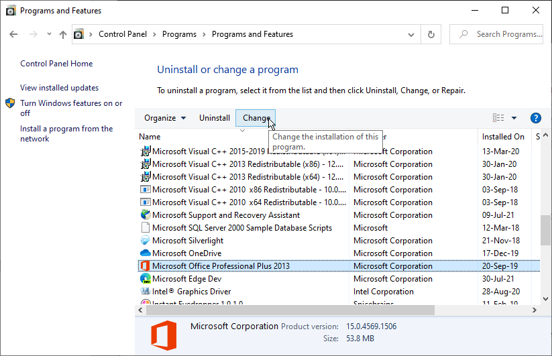Select the Microsoft Silverlight icon

coord(146,240)
